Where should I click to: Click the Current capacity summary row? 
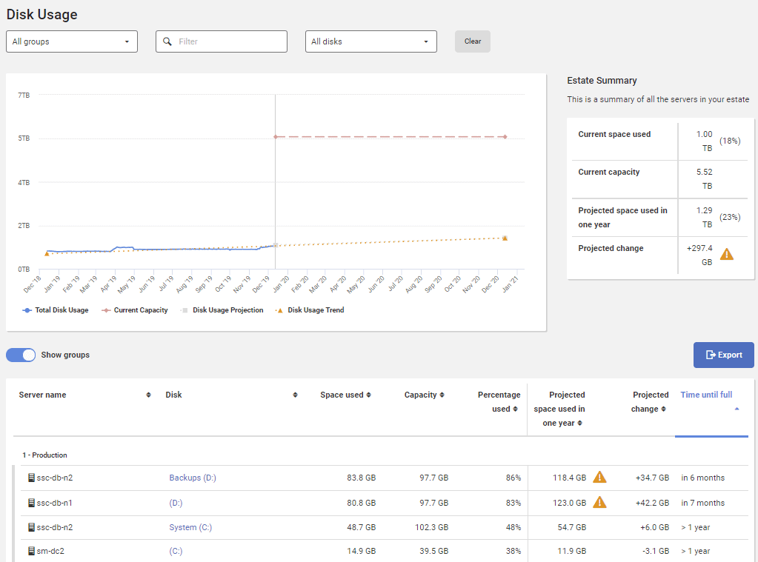659,179
